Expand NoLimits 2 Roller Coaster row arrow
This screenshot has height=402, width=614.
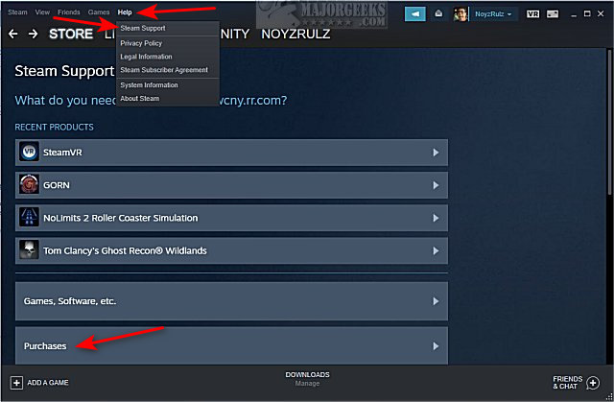point(436,218)
